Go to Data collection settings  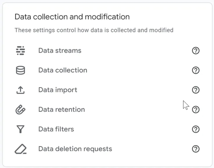tap(63, 70)
